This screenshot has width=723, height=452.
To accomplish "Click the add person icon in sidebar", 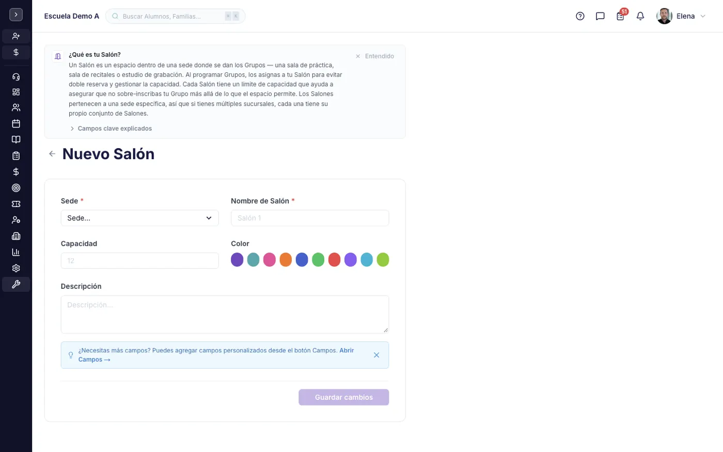I will coord(16,36).
